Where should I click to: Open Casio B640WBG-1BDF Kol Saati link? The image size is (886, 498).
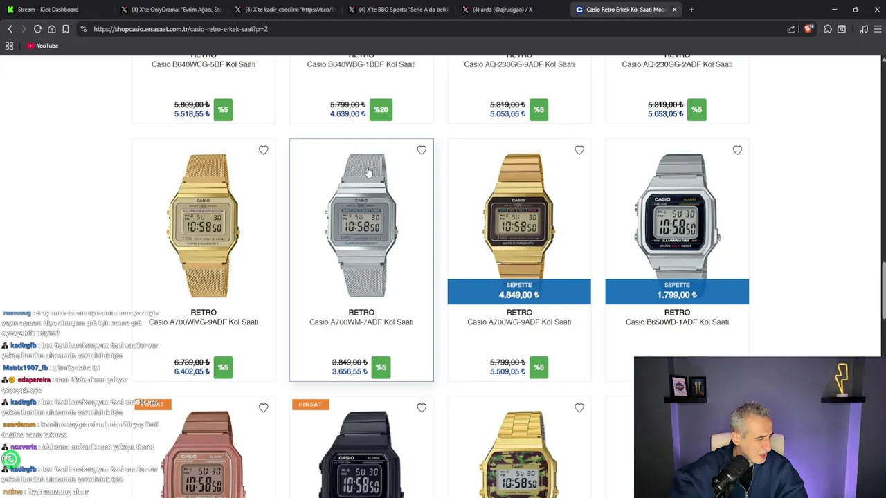pyautogui.click(x=361, y=64)
